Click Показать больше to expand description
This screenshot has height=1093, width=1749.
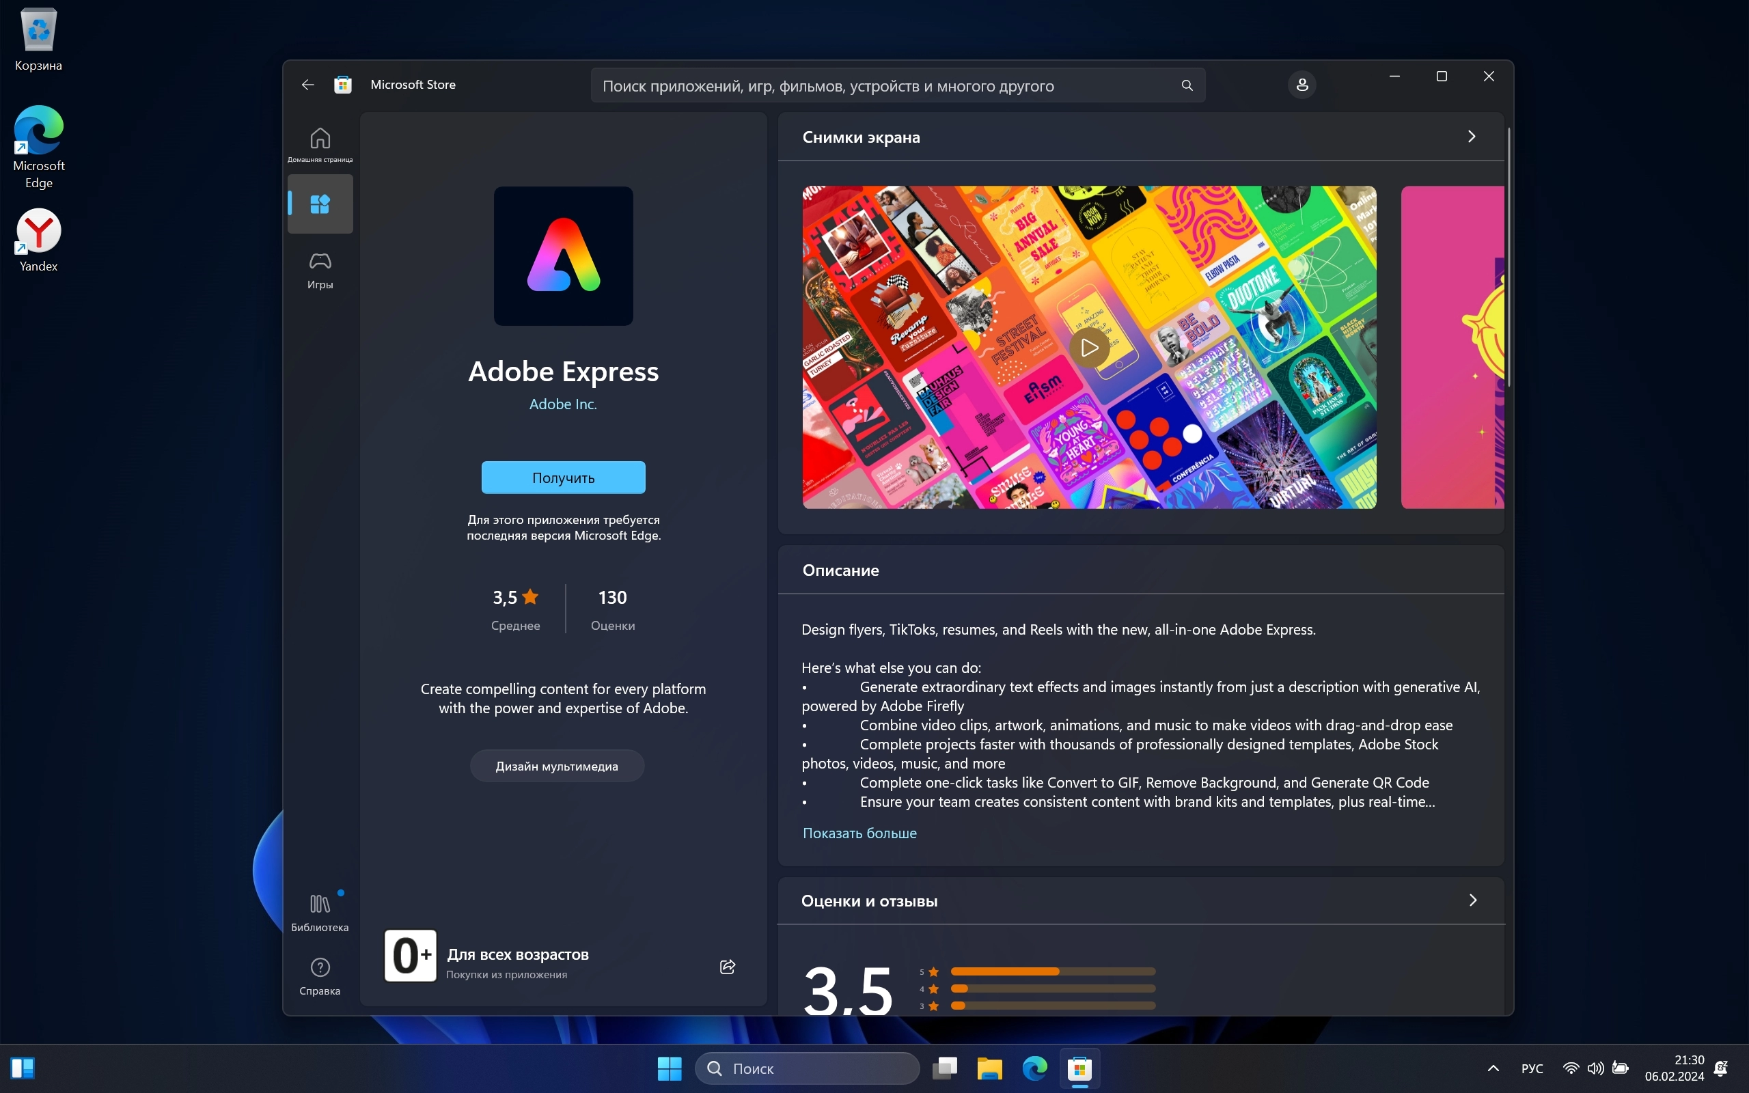[859, 833]
